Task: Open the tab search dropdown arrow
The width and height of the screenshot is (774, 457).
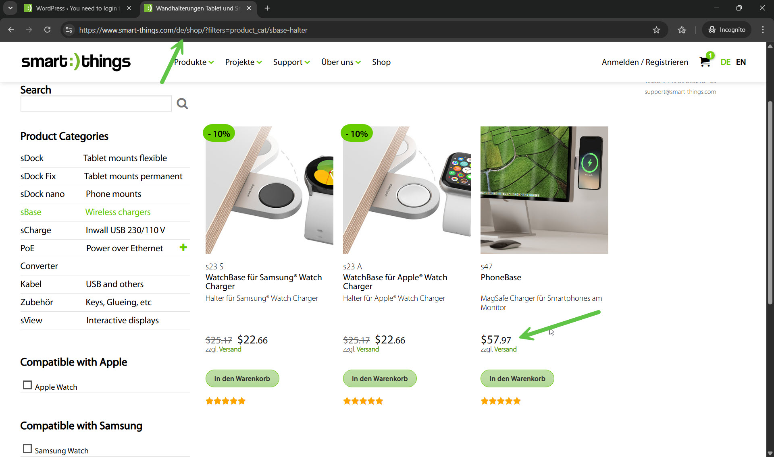Action: click(10, 8)
